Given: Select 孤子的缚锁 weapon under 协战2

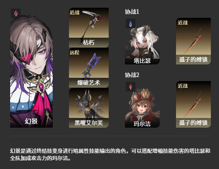Looking at the screenshot, I should 193,104.
